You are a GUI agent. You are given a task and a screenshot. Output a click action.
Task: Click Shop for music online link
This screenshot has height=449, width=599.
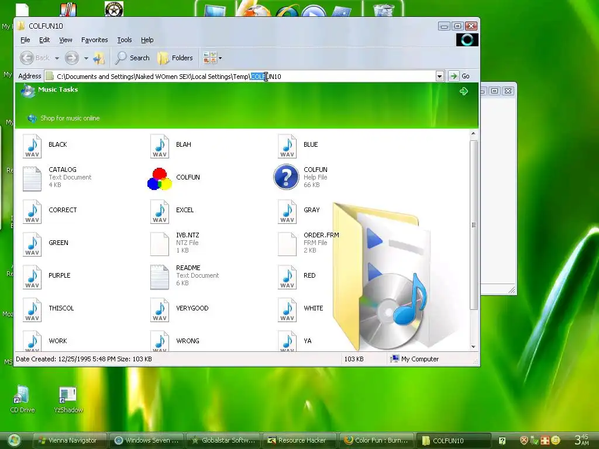tap(70, 118)
